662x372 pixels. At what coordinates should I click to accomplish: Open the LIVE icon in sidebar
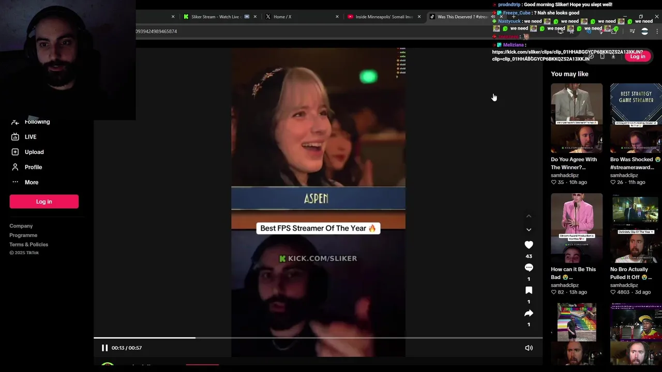click(x=15, y=137)
